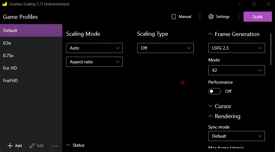Toggle the Status panel chevron
The width and height of the screenshot is (275, 152).
[x=68, y=145]
